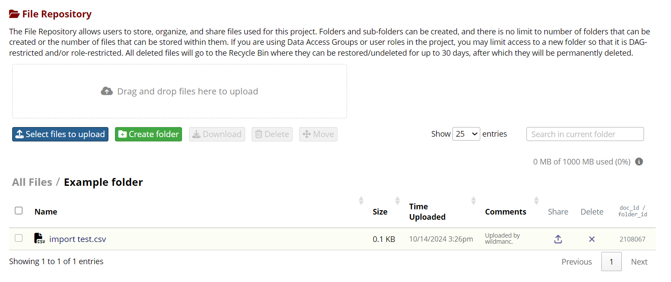Check the checkbox next to import test.csv
The image size is (671, 282).
click(x=18, y=238)
